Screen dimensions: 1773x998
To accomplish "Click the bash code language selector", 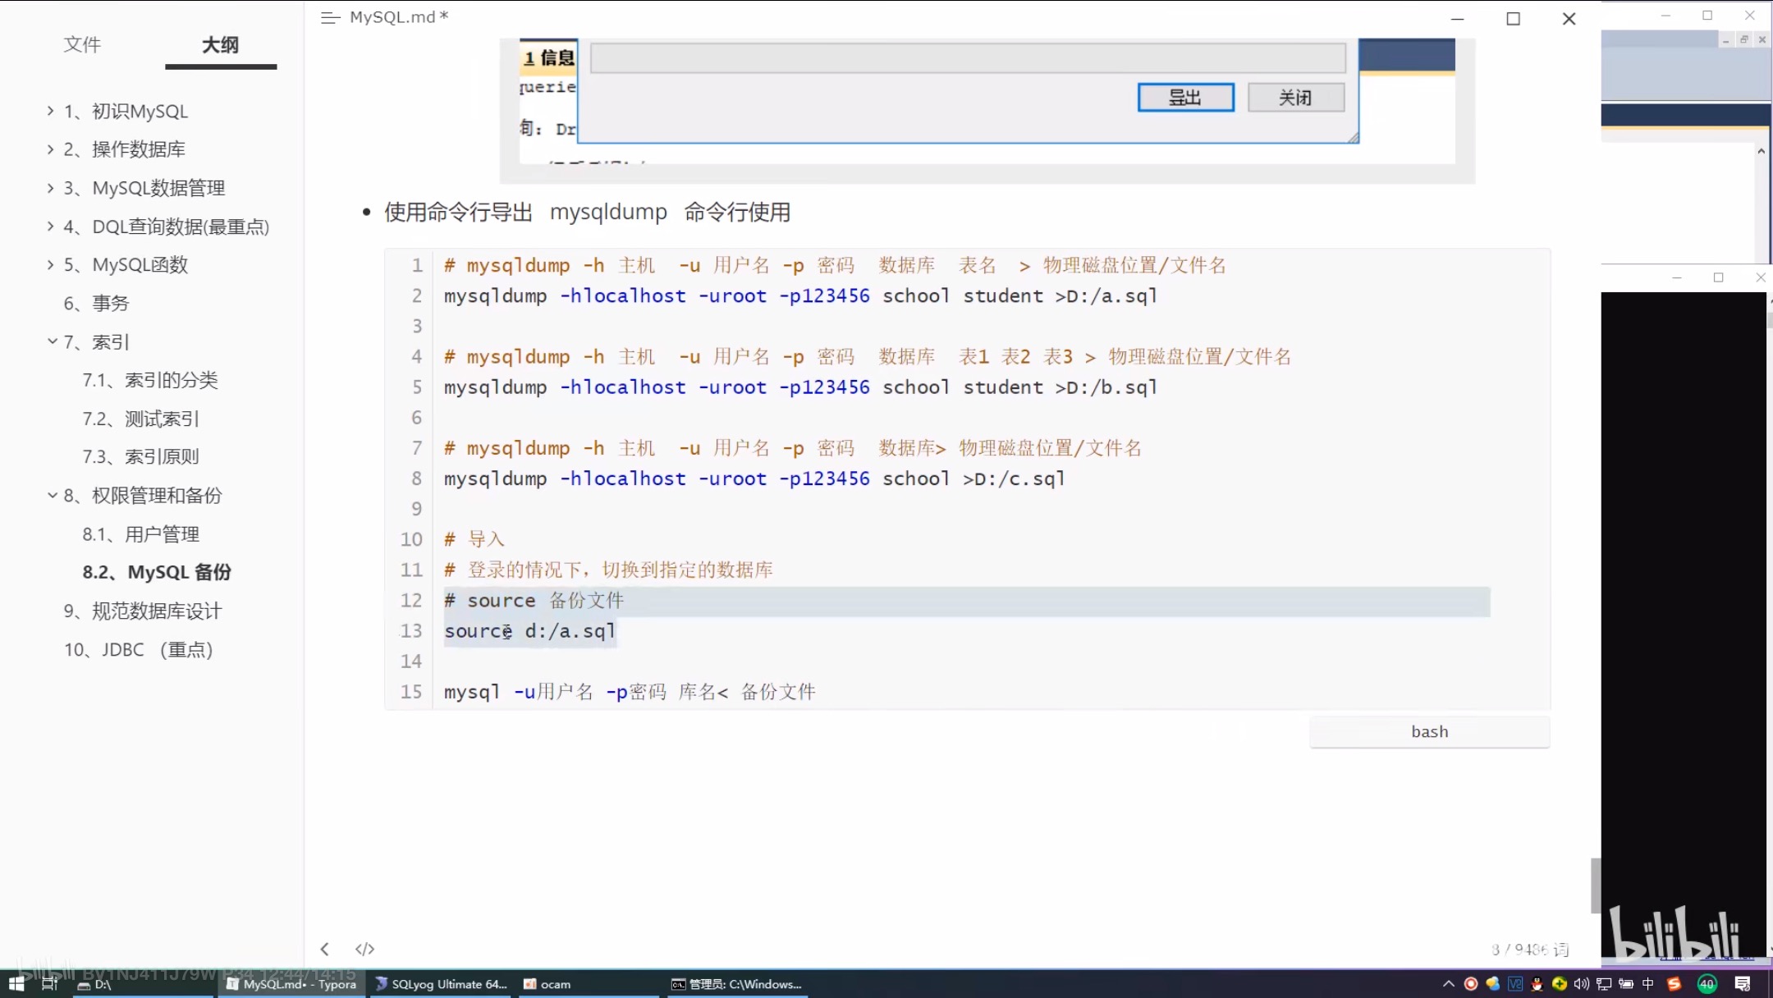I will point(1429,731).
